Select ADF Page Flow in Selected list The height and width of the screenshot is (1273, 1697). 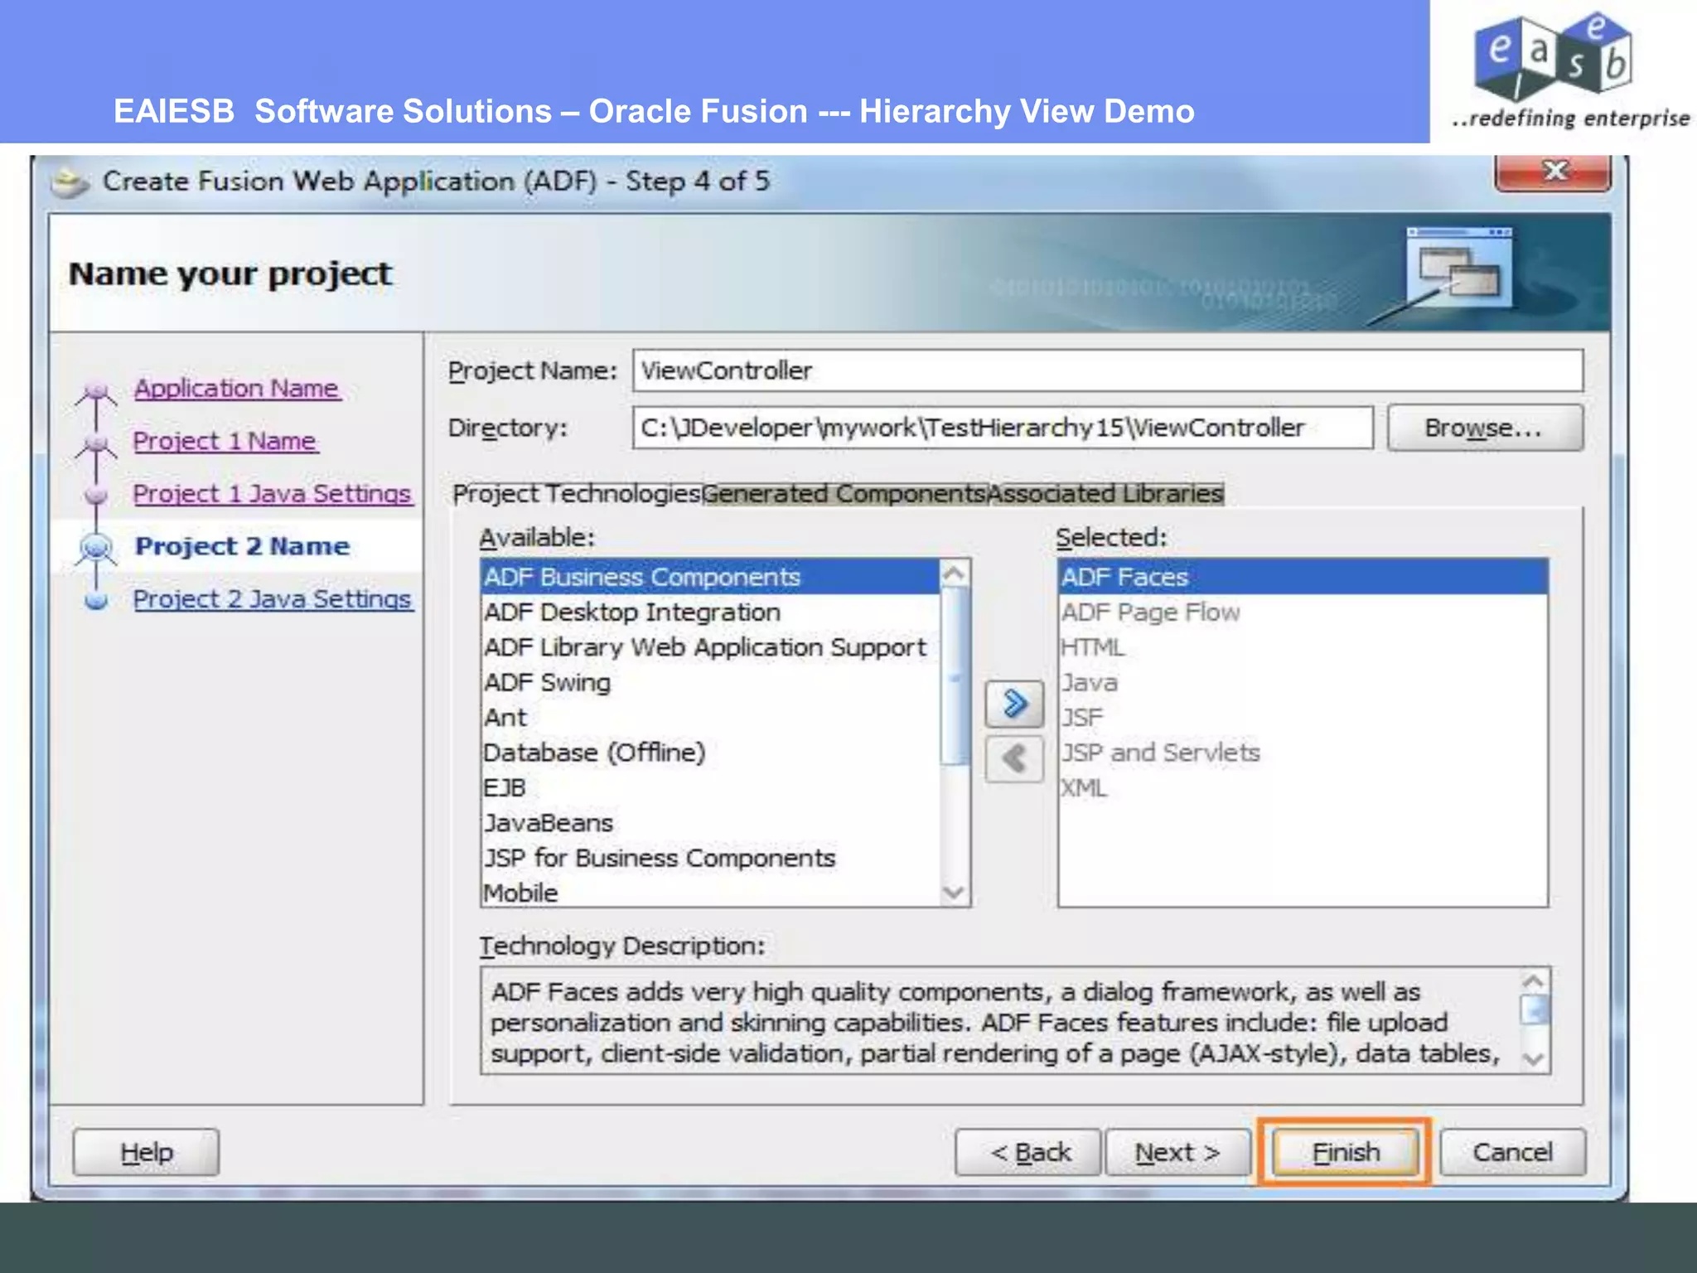(x=1303, y=612)
